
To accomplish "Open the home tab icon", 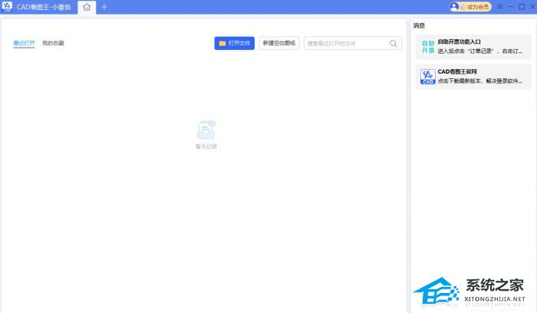I will click(x=87, y=7).
